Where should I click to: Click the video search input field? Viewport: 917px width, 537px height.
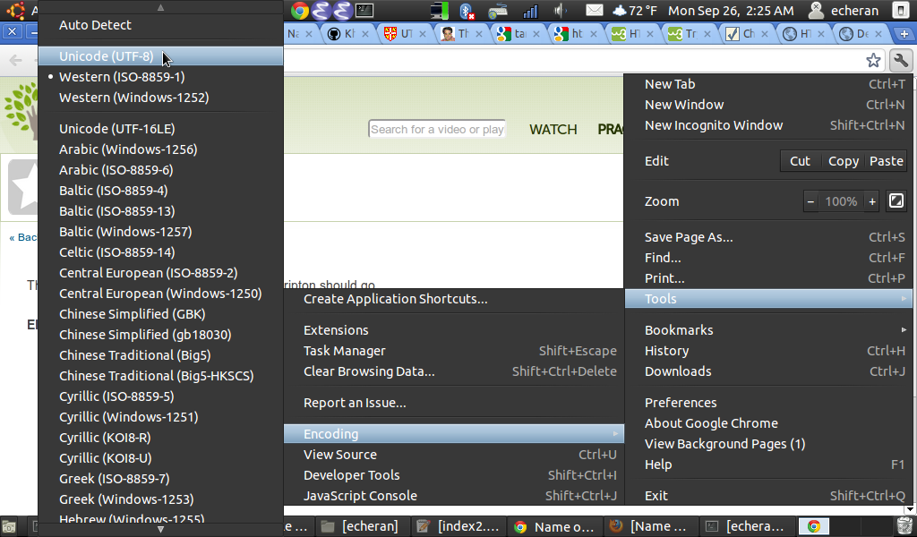(437, 130)
